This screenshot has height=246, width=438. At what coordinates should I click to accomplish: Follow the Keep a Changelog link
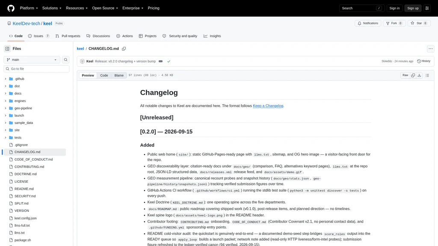[268, 106]
